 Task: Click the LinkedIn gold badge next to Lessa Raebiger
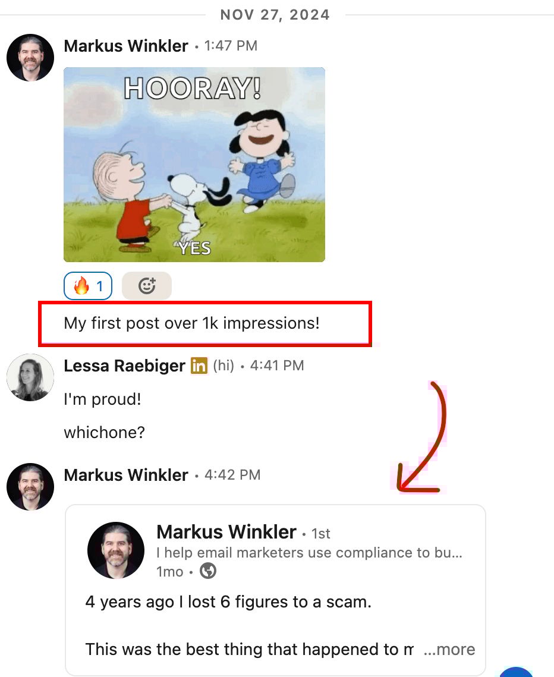point(199,366)
